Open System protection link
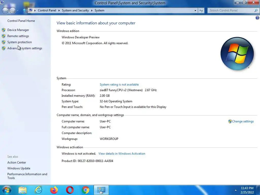Viewport: 260px width, 195px height. pos(19,42)
